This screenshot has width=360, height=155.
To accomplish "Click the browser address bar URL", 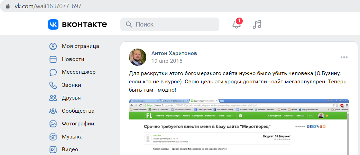I will [x=48, y=6].
